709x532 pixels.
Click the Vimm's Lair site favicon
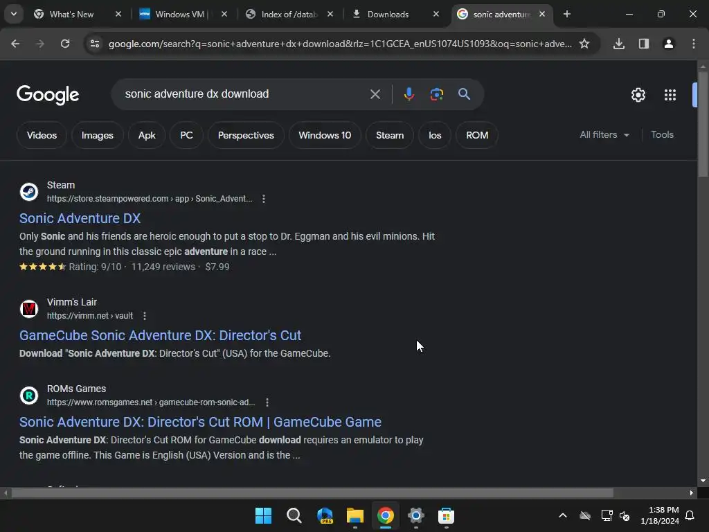[x=29, y=309]
